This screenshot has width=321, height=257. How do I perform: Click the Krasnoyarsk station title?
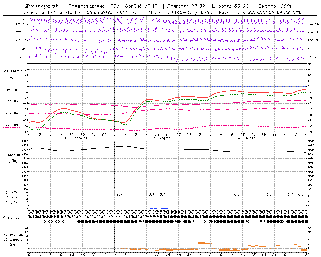(x=42, y=6)
